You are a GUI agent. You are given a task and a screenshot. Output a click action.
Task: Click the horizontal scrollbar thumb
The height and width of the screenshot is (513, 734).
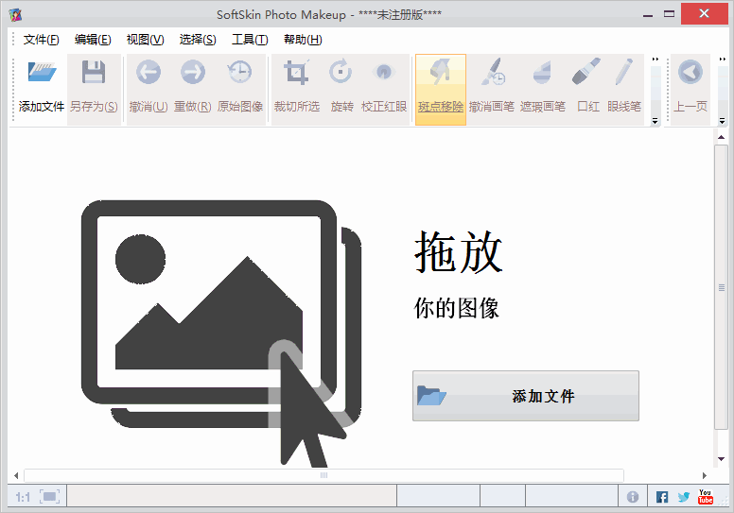[x=323, y=475]
